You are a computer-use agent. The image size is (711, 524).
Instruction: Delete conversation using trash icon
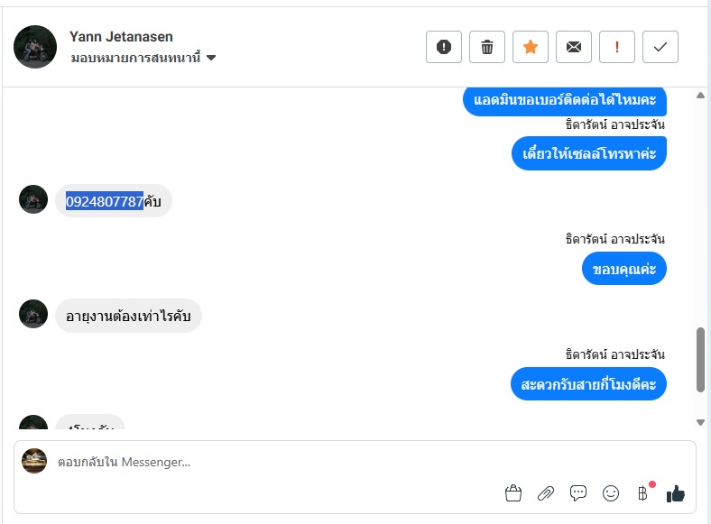[x=487, y=47]
